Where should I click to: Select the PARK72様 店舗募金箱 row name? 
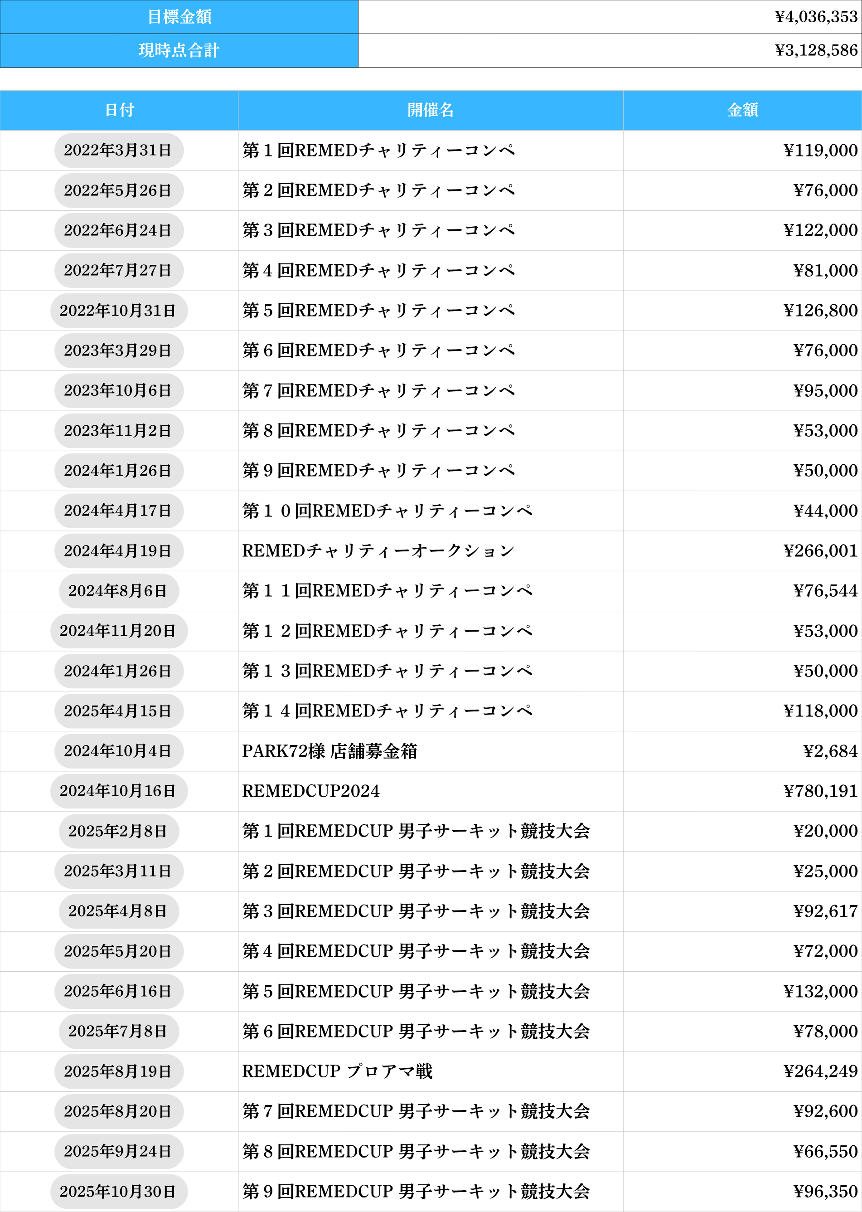pyautogui.click(x=329, y=751)
